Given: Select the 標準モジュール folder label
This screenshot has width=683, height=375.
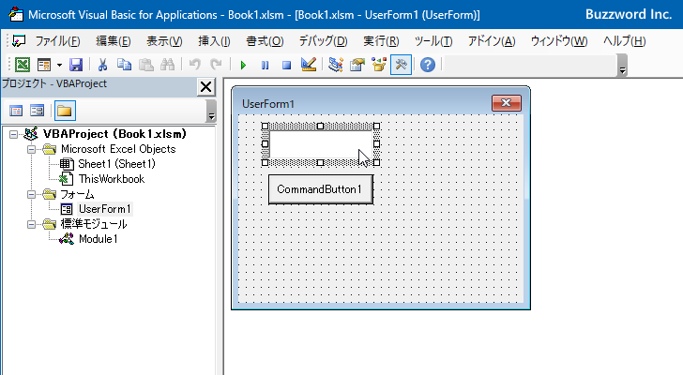Looking at the screenshot, I should pyautogui.click(x=94, y=224).
